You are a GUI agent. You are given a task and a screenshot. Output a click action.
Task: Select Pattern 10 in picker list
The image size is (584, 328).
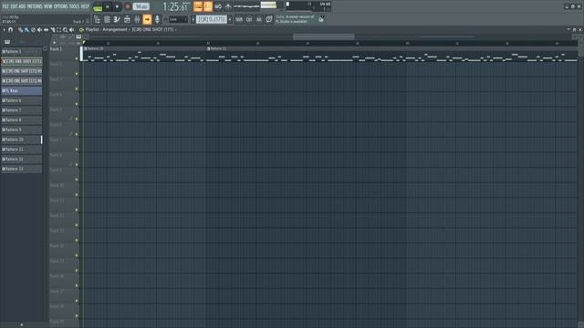pos(22,139)
